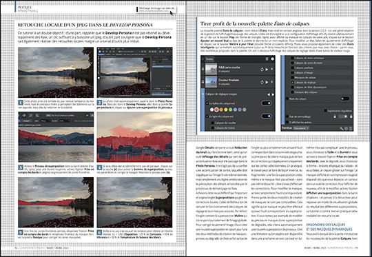Image resolution: width=372 pixels, height=257 pixels.
Task: Open the Étendue 'Document' dropdown
Action: coord(301,128)
